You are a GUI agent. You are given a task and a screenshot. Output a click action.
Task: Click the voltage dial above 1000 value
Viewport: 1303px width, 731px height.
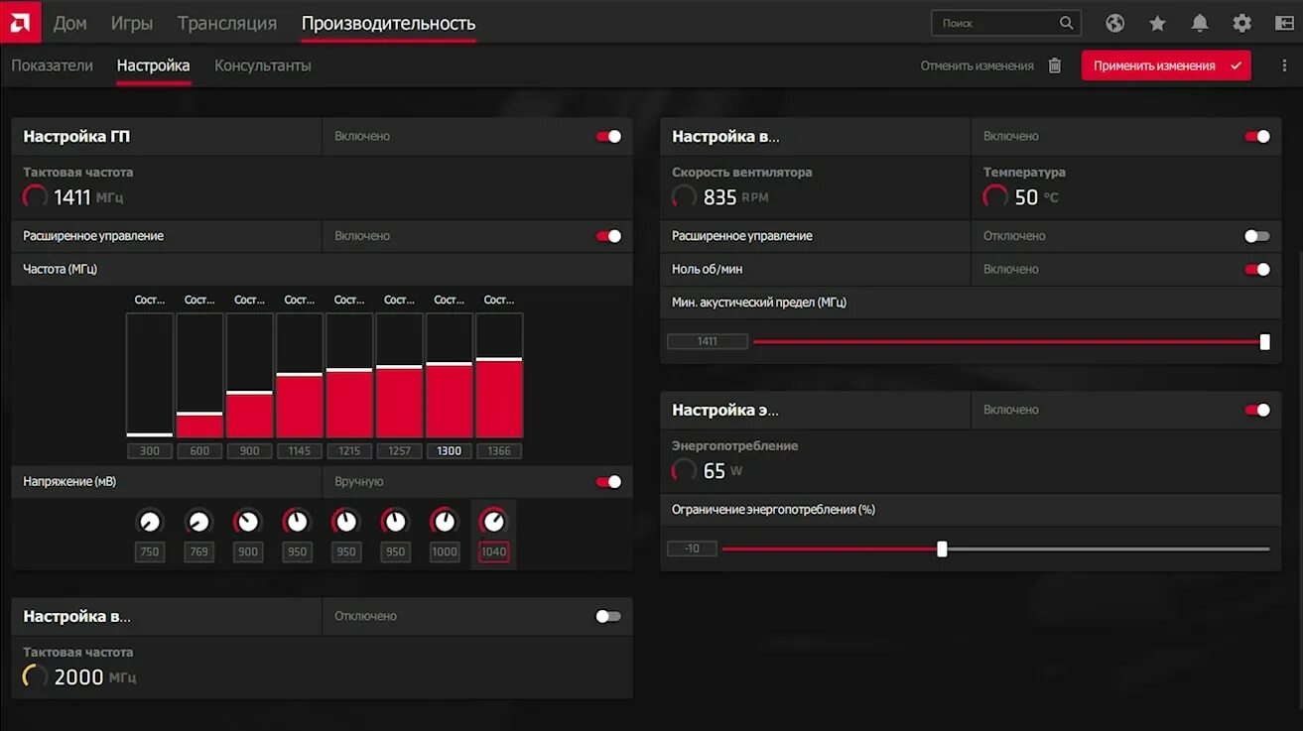point(444,521)
